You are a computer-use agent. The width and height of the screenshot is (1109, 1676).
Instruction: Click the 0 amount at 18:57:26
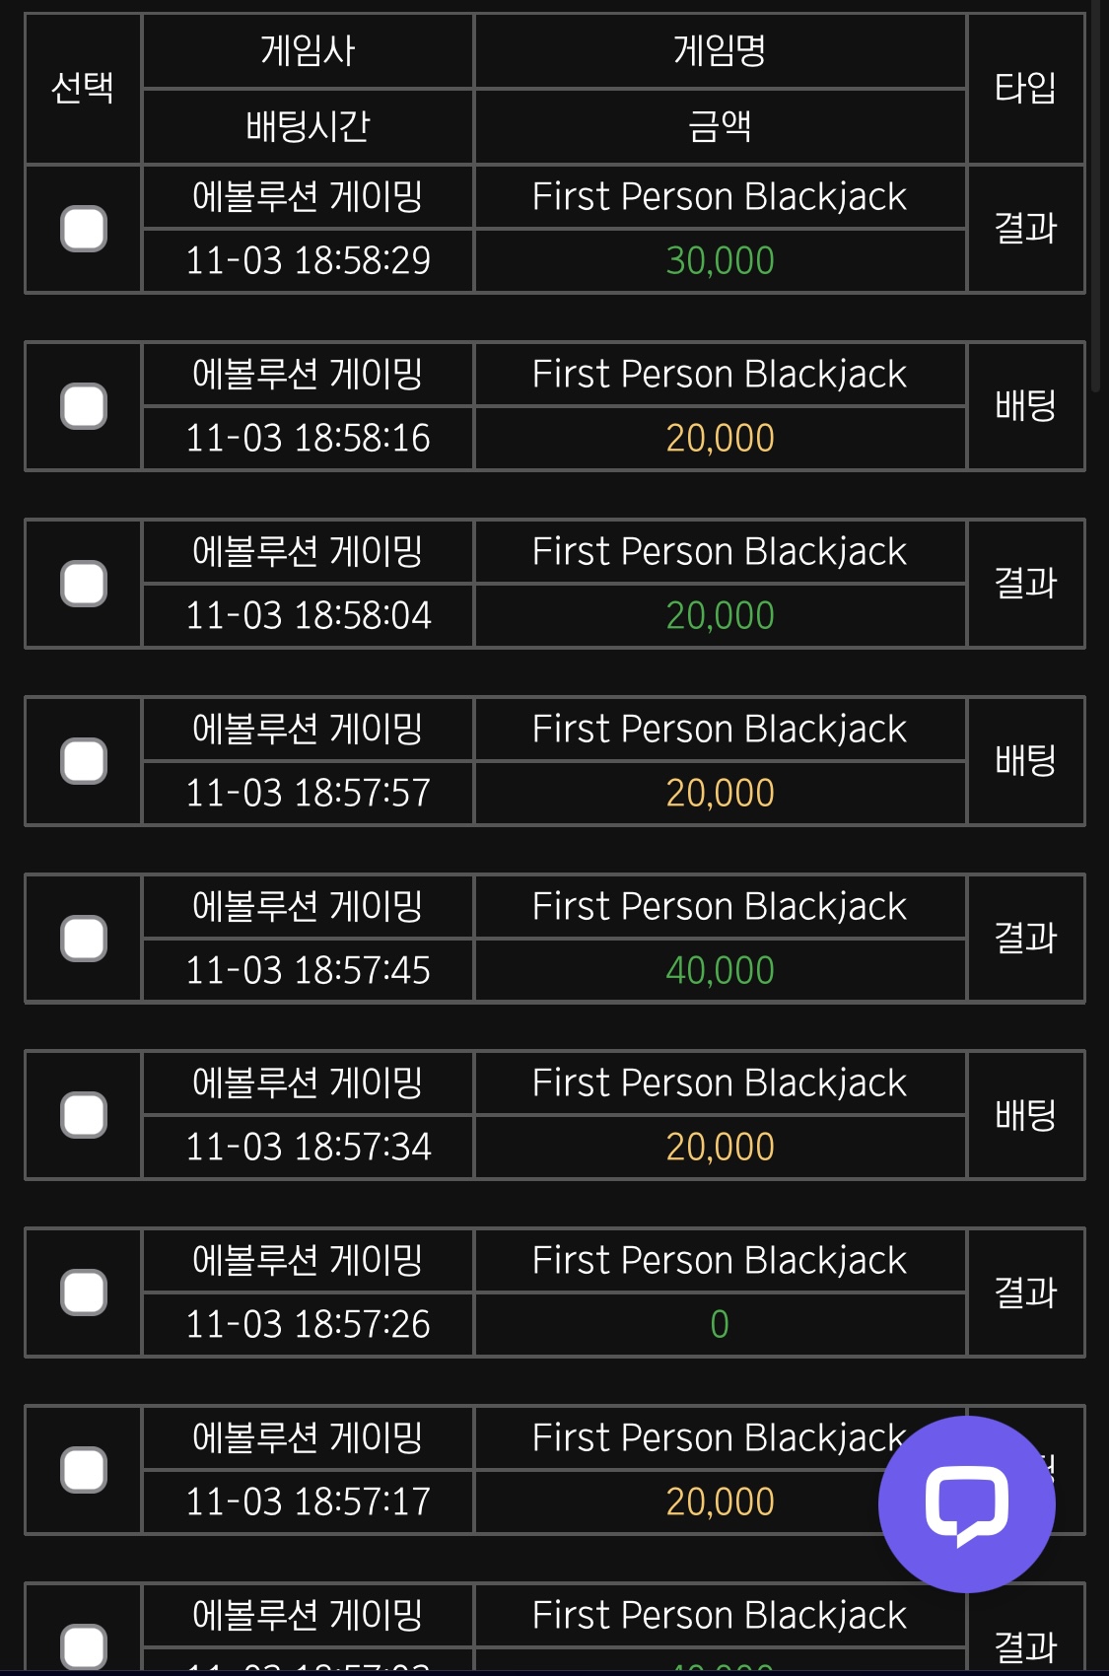pyautogui.click(x=720, y=1324)
